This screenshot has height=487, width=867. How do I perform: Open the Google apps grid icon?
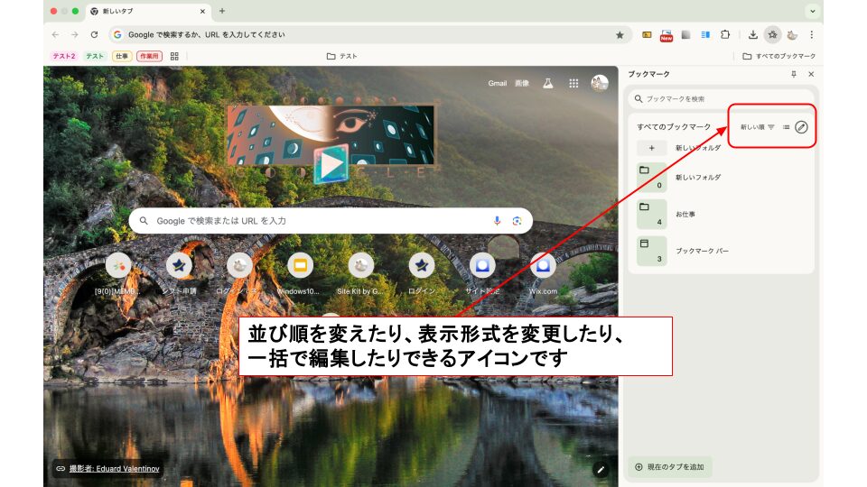pyautogui.click(x=573, y=83)
